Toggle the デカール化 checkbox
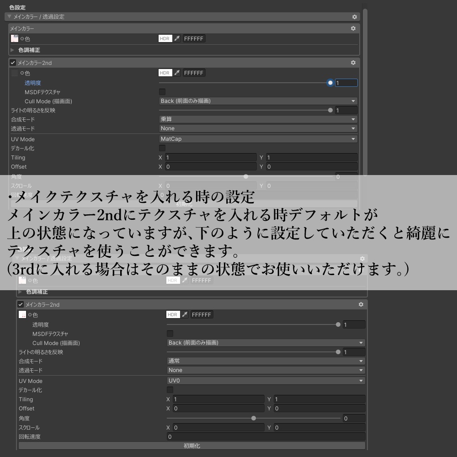457x457 pixels. [x=162, y=148]
